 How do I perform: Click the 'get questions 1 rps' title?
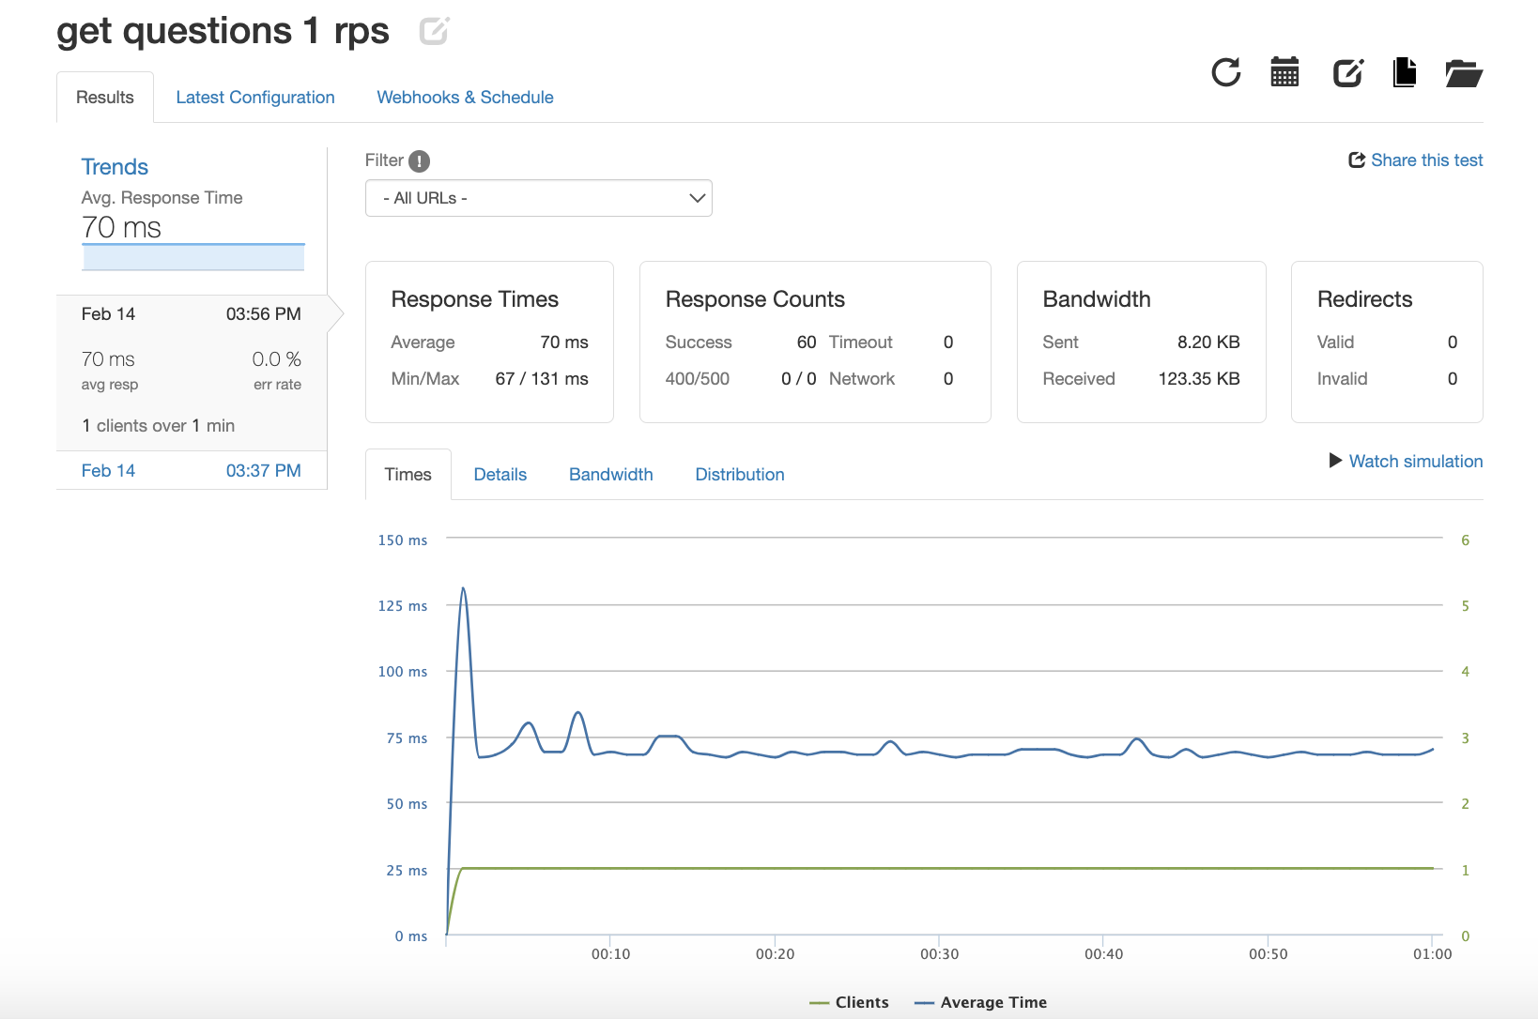pyautogui.click(x=223, y=31)
